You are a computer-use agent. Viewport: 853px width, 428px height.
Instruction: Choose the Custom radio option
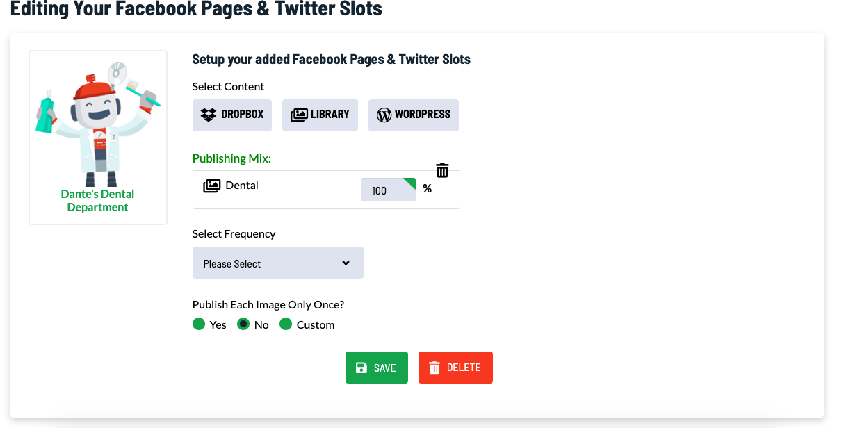[286, 324]
